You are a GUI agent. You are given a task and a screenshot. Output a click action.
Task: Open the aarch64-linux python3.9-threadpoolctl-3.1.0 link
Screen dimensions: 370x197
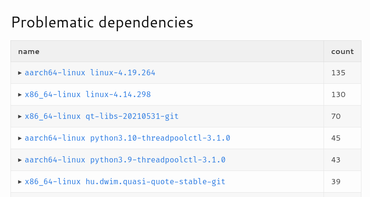tap(125, 160)
